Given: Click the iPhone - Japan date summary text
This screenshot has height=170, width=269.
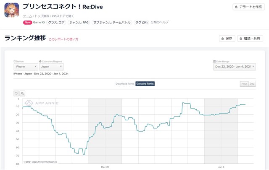Looking at the screenshot, I should 41,74.
